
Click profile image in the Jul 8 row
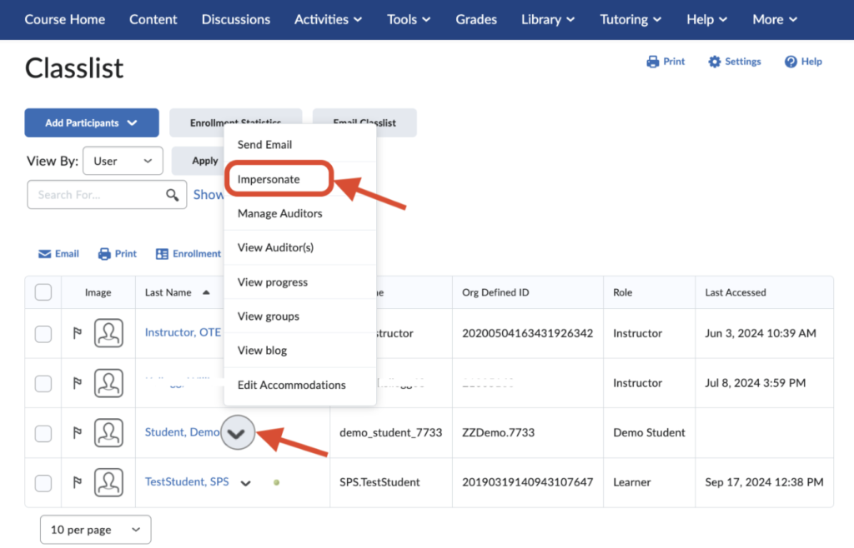coord(108,383)
